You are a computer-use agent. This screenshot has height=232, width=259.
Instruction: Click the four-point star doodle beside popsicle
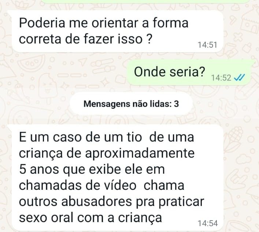[x=65, y=86]
